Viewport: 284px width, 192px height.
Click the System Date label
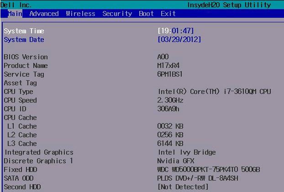24,40
